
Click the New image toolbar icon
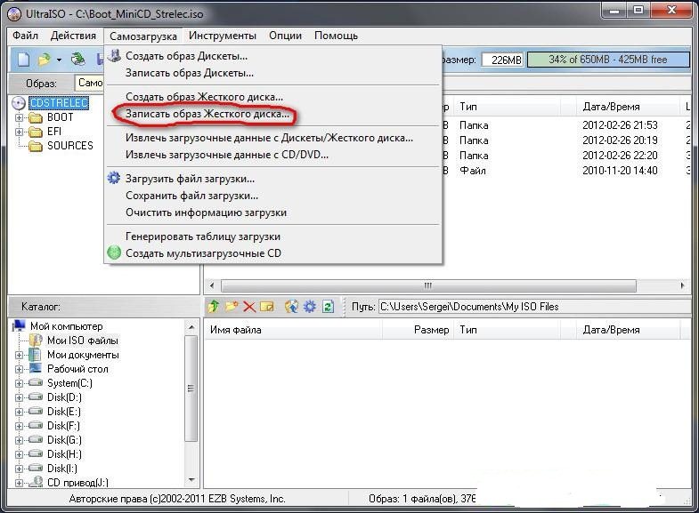pos(23,60)
